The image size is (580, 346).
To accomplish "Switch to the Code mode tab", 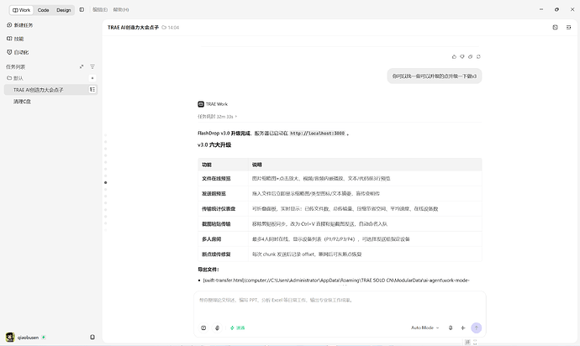I will (43, 10).
